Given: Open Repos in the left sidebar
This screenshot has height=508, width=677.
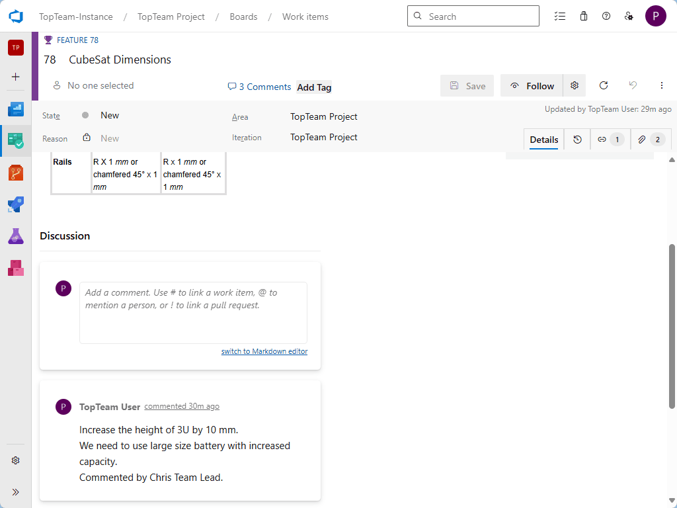Looking at the screenshot, I should [x=16, y=173].
